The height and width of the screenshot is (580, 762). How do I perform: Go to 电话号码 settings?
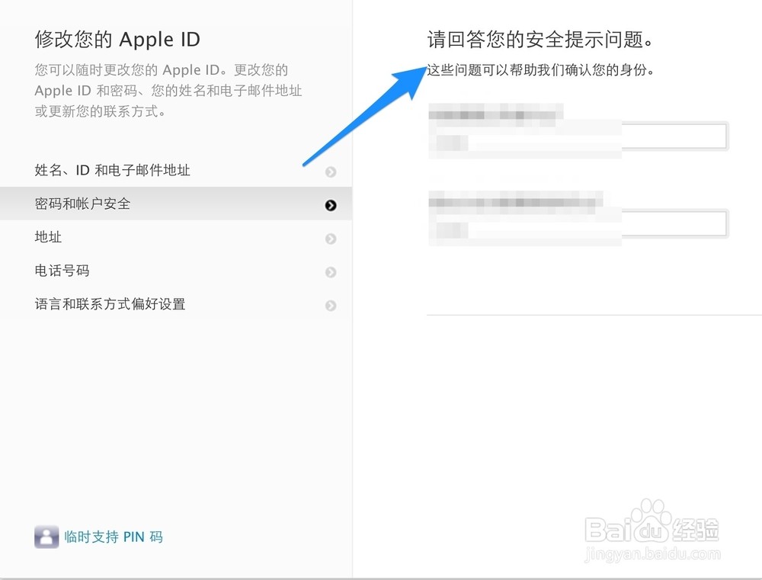(x=176, y=271)
